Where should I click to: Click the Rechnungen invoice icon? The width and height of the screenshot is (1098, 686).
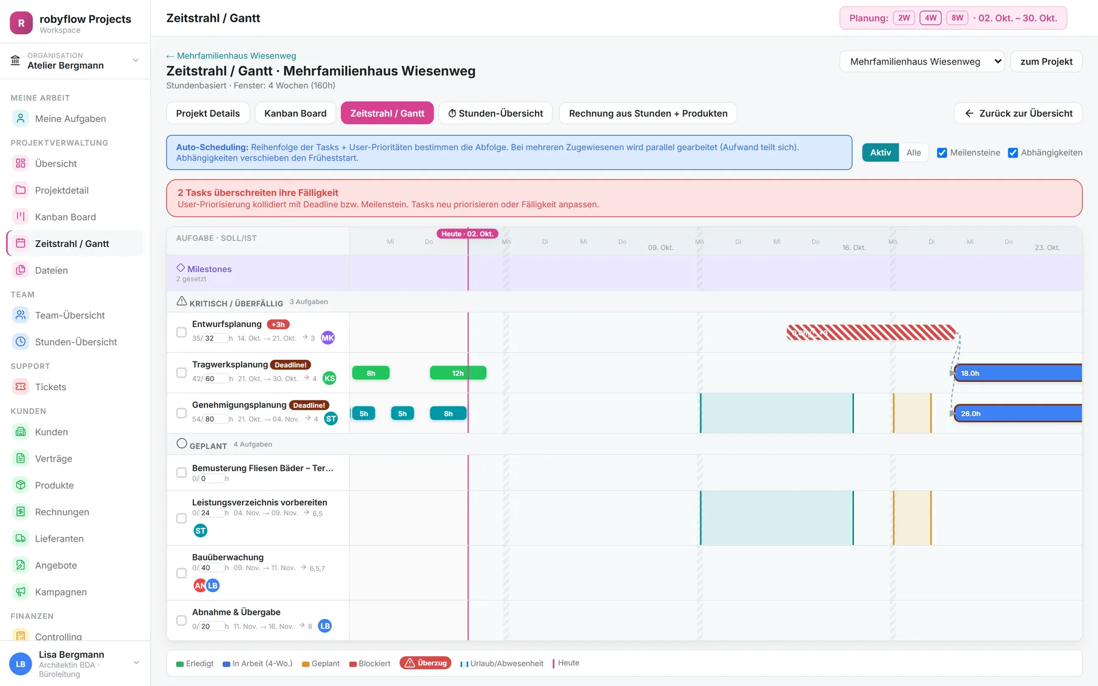(21, 512)
